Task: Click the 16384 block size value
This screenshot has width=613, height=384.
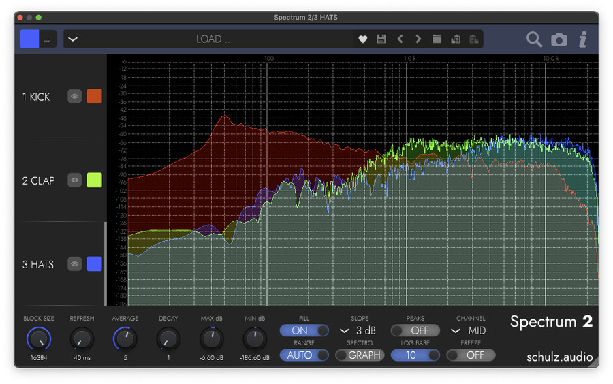Action: [x=39, y=358]
